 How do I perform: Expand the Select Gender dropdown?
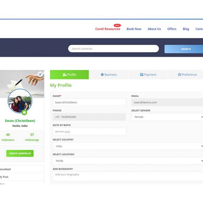point(167,117)
